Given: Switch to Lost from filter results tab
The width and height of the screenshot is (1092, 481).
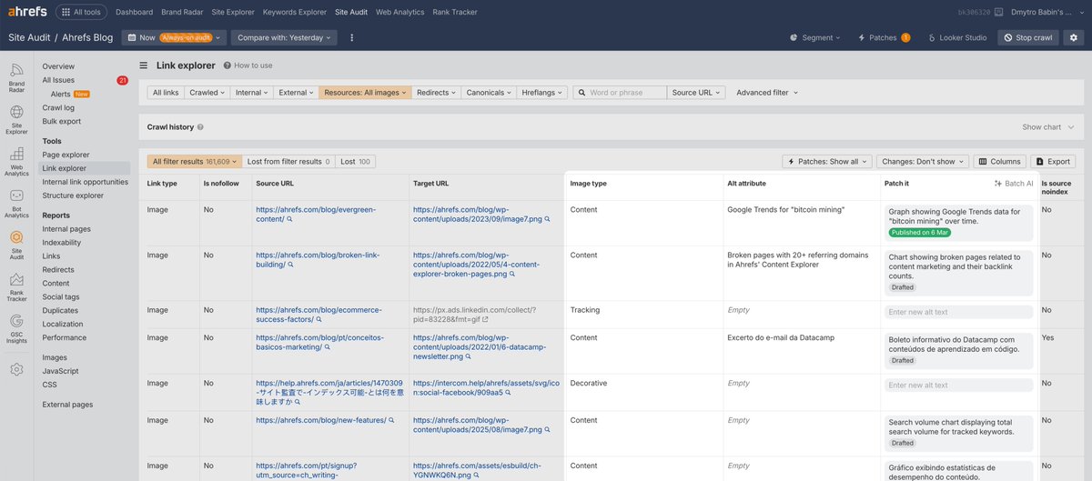Looking at the screenshot, I should point(288,161).
